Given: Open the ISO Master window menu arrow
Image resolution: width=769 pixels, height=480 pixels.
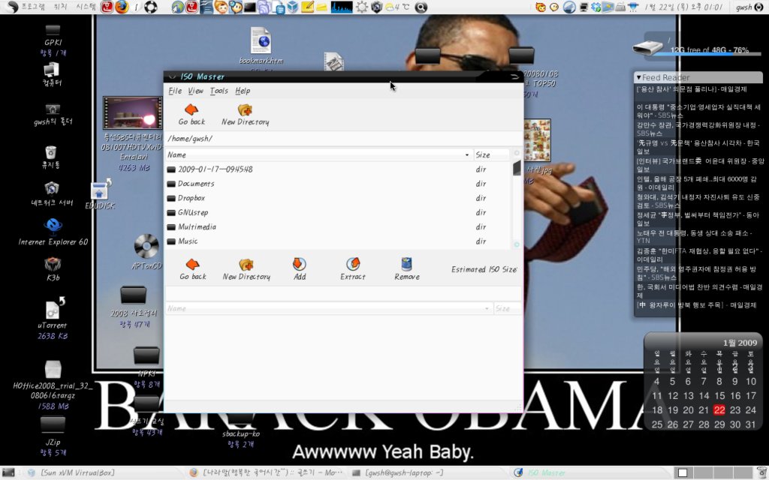Looking at the screenshot, I should click(172, 76).
